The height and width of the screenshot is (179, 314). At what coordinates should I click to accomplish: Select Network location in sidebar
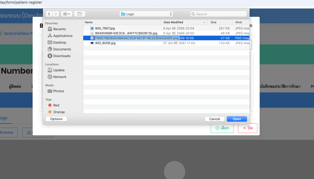tap(59, 77)
